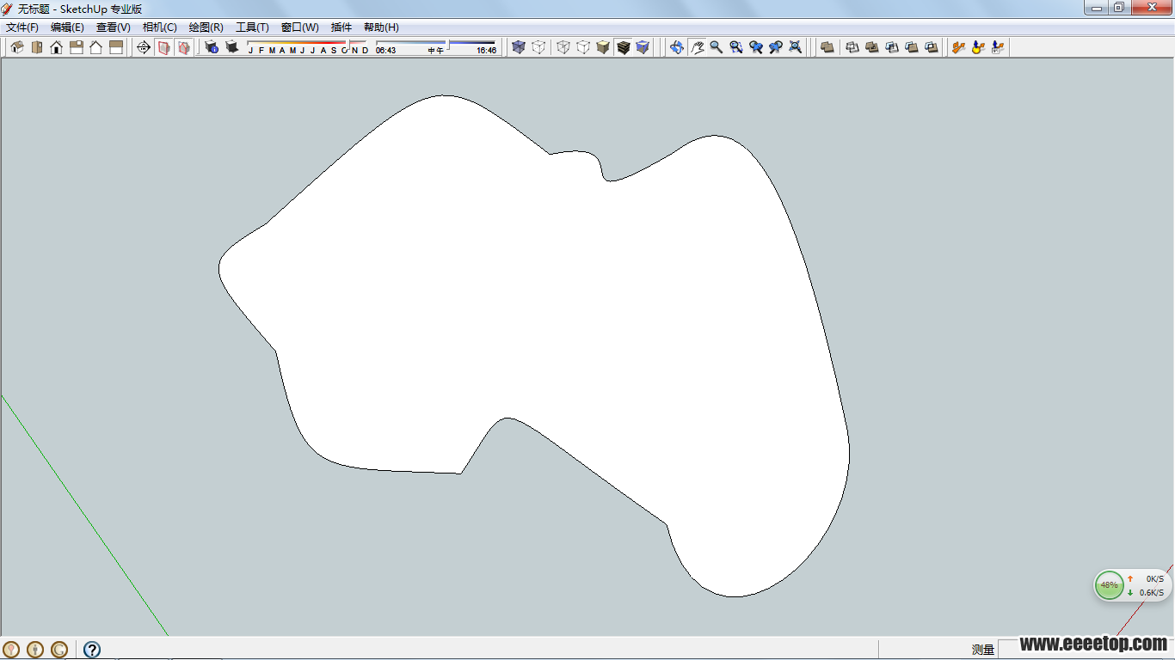Click the 测量 measurement label
Screen dimensions: 1175x660
point(983,650)
